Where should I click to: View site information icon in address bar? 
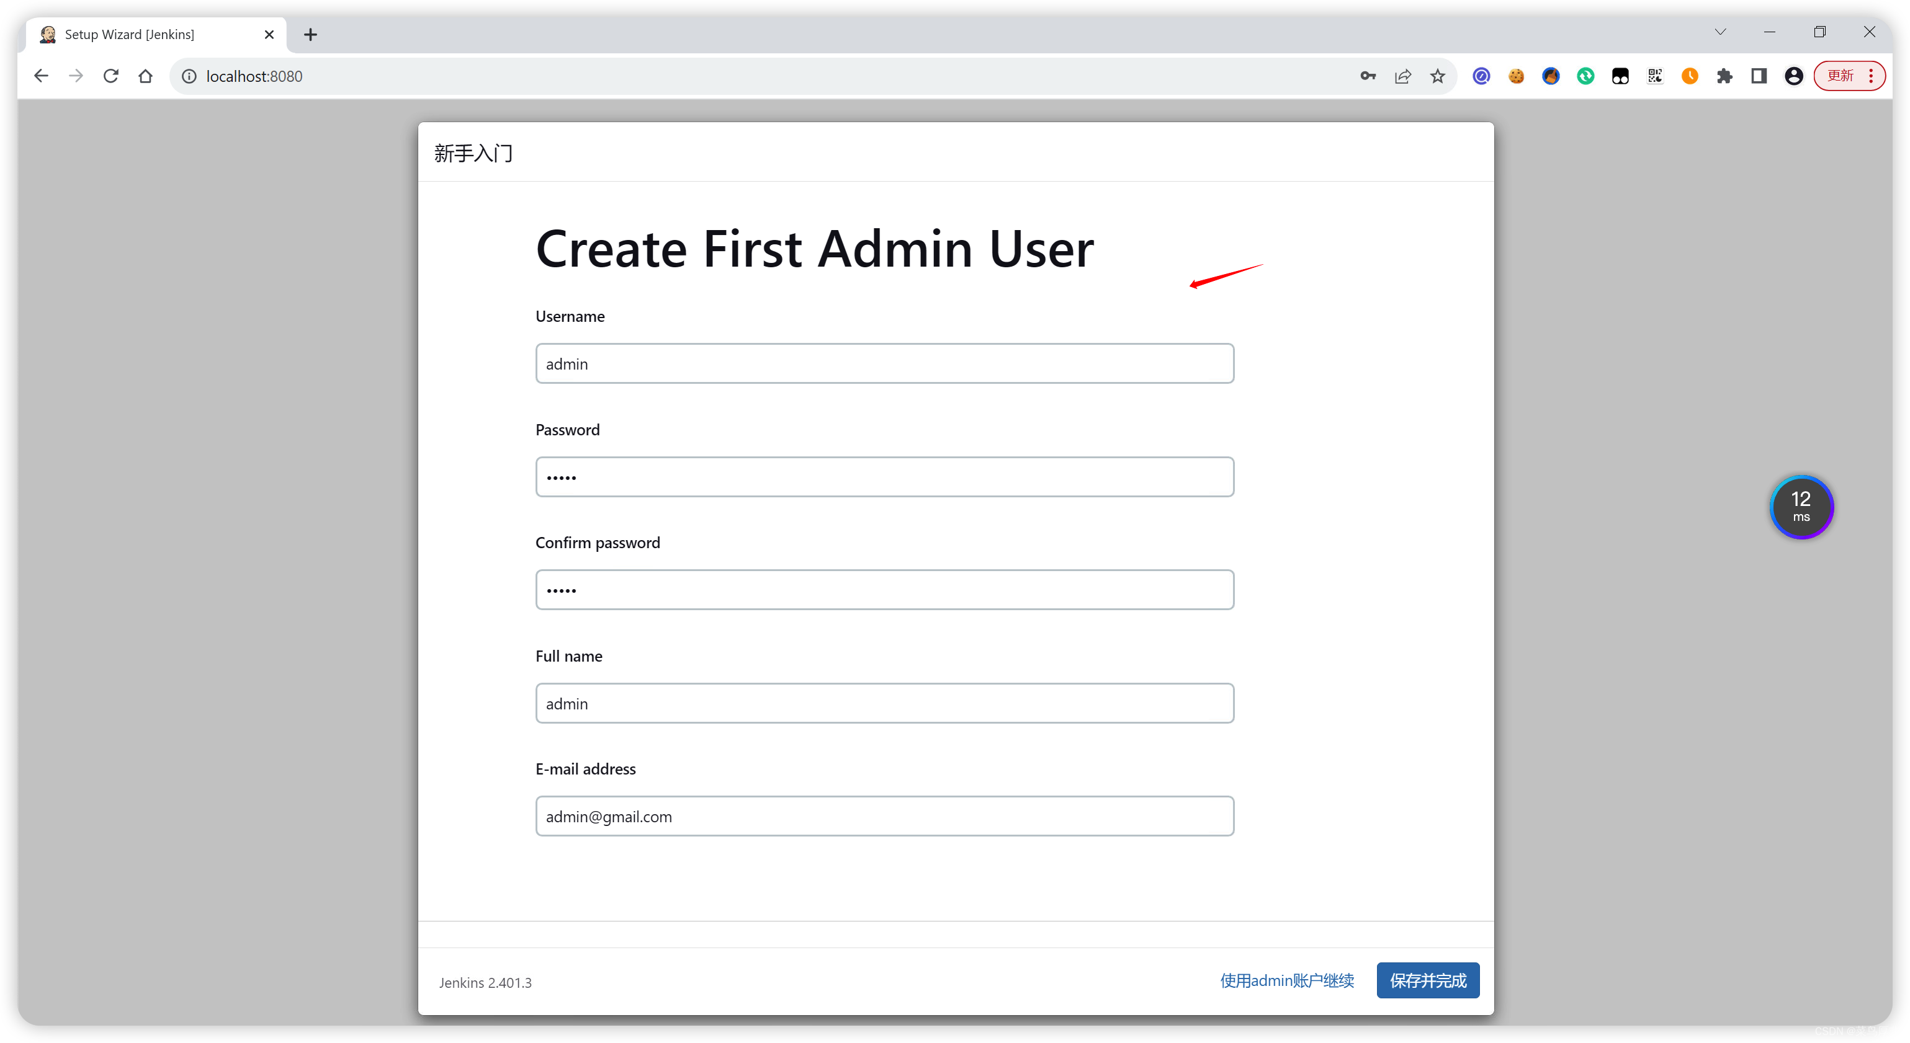(189, 76)
